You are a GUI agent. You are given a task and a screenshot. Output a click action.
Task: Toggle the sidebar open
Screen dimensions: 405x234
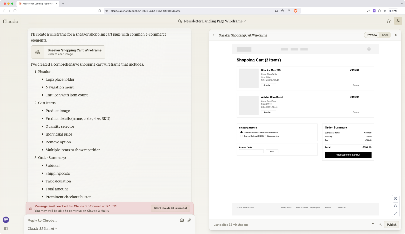coord(6,228)
